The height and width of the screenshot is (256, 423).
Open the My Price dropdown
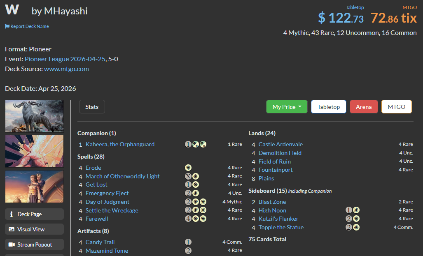click(x=287, y=106)
